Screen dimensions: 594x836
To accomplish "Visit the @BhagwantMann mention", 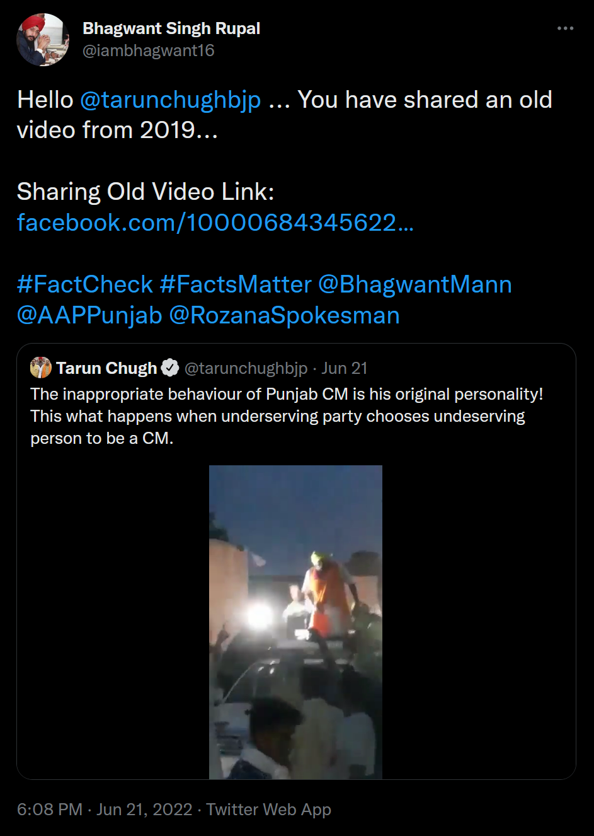I will click(414, 284).
